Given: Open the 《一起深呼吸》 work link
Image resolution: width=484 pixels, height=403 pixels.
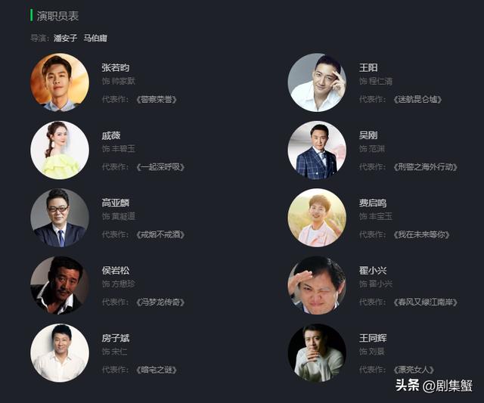Looking at the screenshot, I should pos(160,167).
